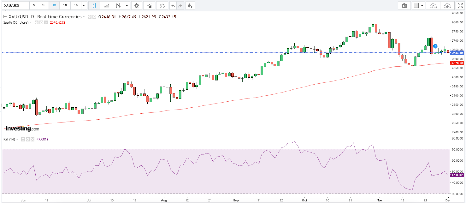Viewport: 466px width, 203px height.
Task: Create a price alert with bell icon
Action: click(190, 6)
